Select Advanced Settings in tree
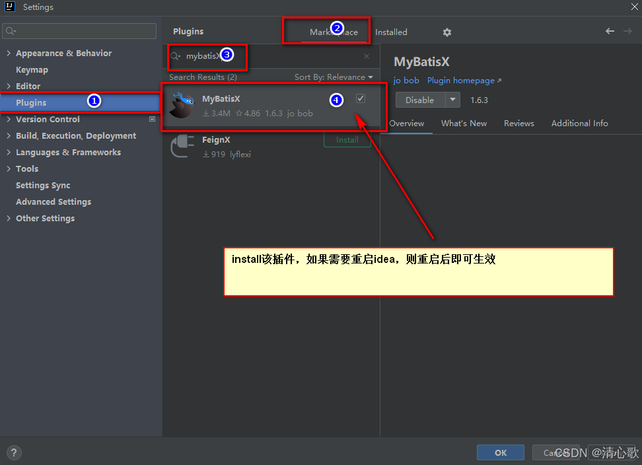 [x=54, y=202]
